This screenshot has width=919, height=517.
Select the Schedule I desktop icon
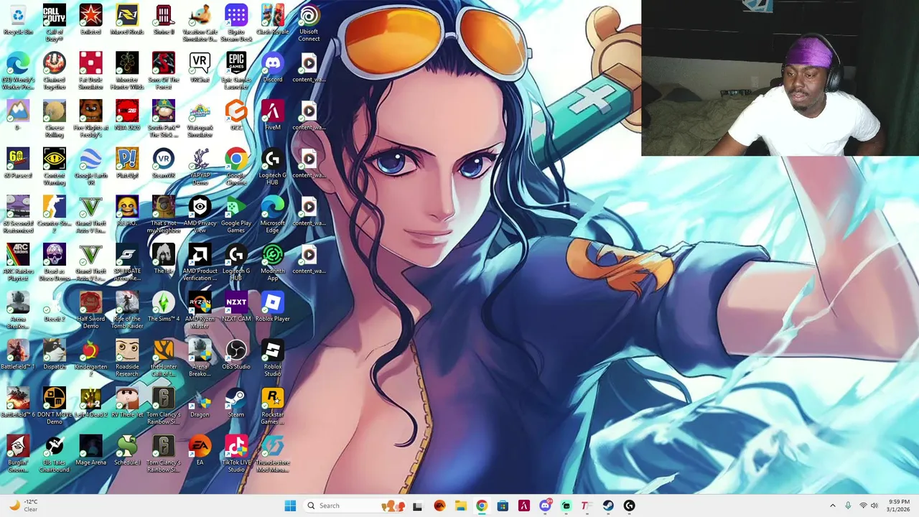click(x=127, y=451)
